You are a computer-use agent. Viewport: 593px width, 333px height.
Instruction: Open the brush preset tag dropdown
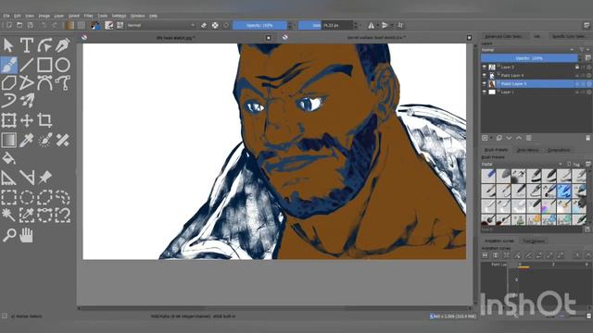point(522,165)
